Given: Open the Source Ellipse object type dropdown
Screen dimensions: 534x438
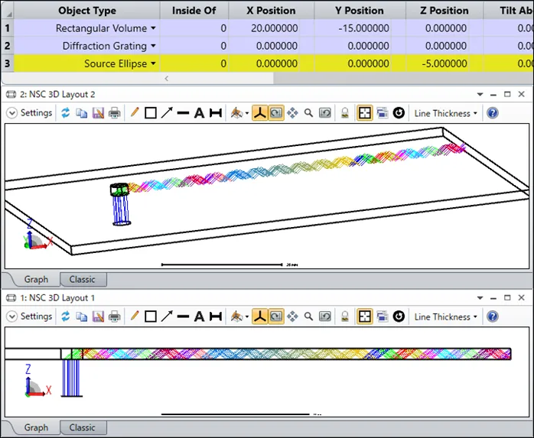Looking at the screenshot, I should [x=153, y=63].
